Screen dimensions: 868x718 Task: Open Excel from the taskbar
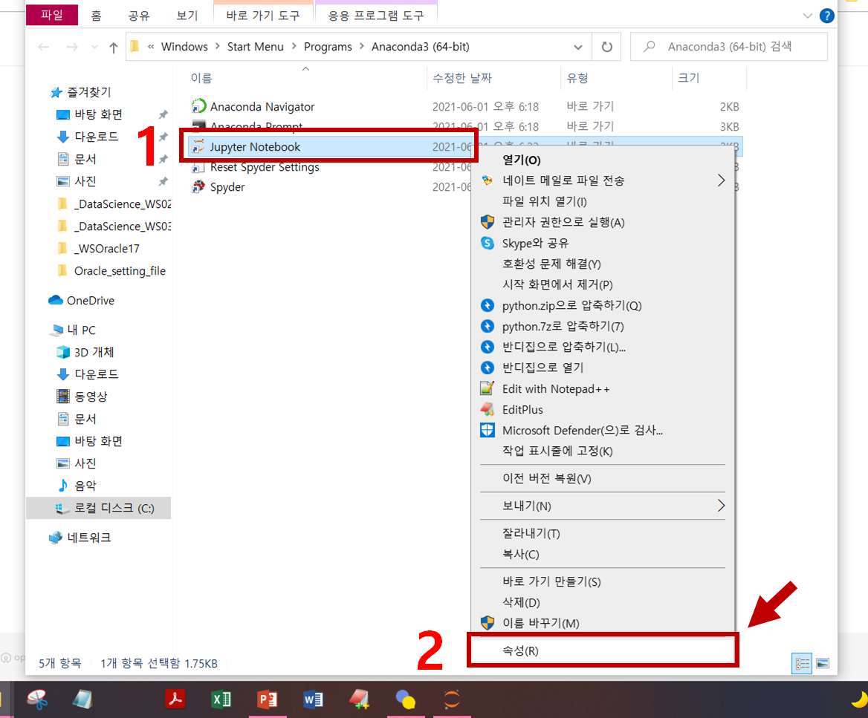click(221, 699)
